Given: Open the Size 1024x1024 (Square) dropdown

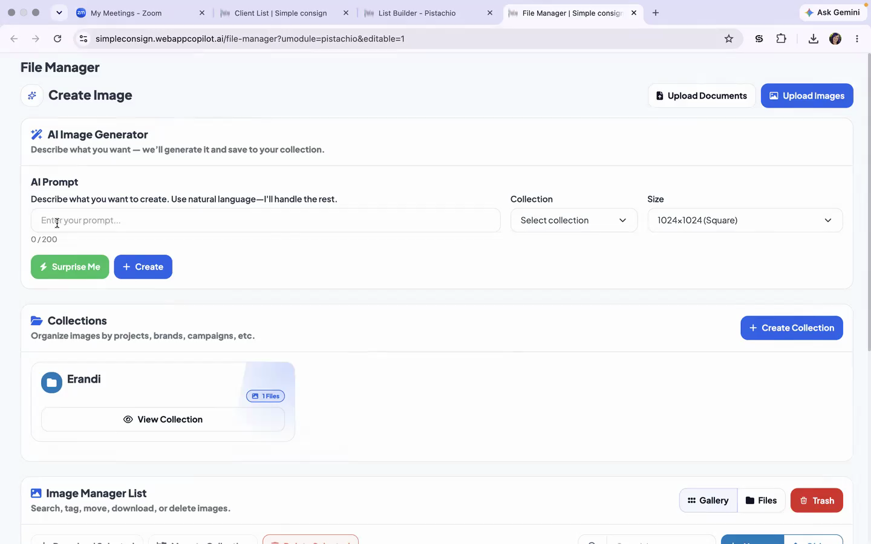Looking at the screenshot, I should tap(745, 220).
